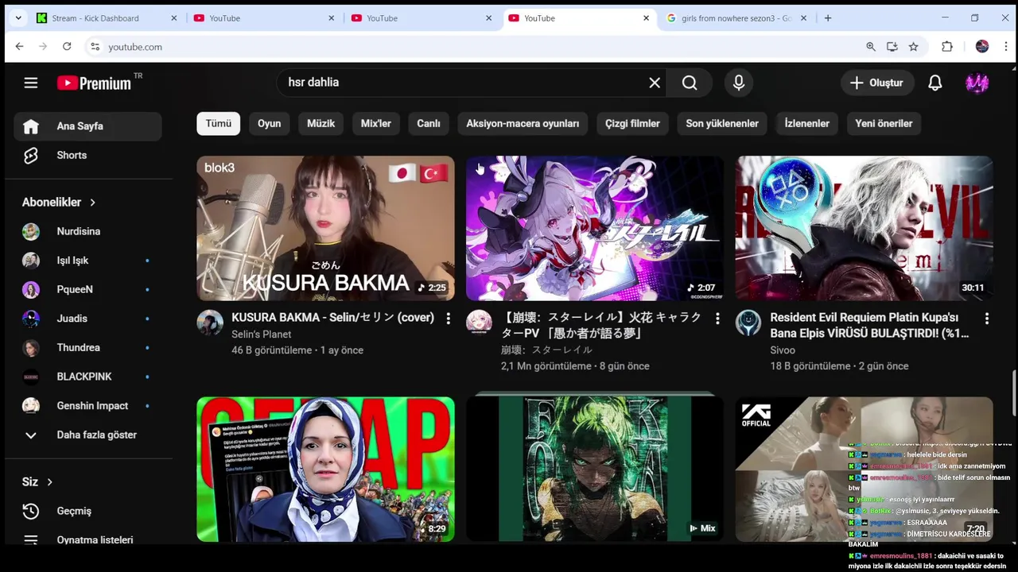Select the Canlı filter chip
The width and height of the screenshot is (1018, 572).
point(429,123)
